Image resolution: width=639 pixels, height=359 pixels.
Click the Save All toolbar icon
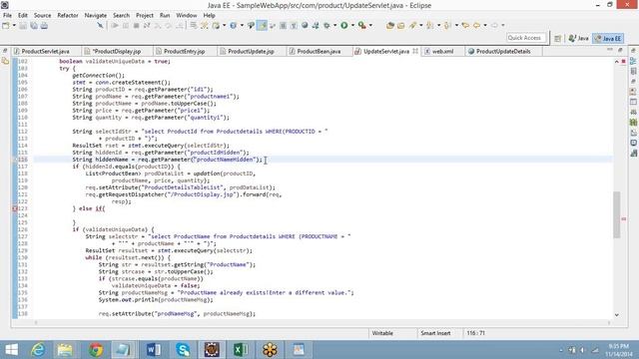[x=33, y=26]
